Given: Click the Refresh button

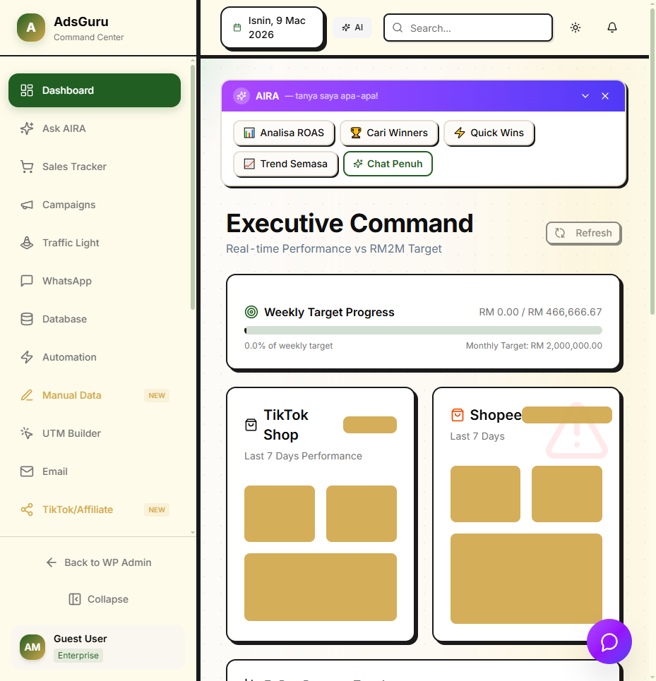Looking at the screenshot, I should click(583, 233).
